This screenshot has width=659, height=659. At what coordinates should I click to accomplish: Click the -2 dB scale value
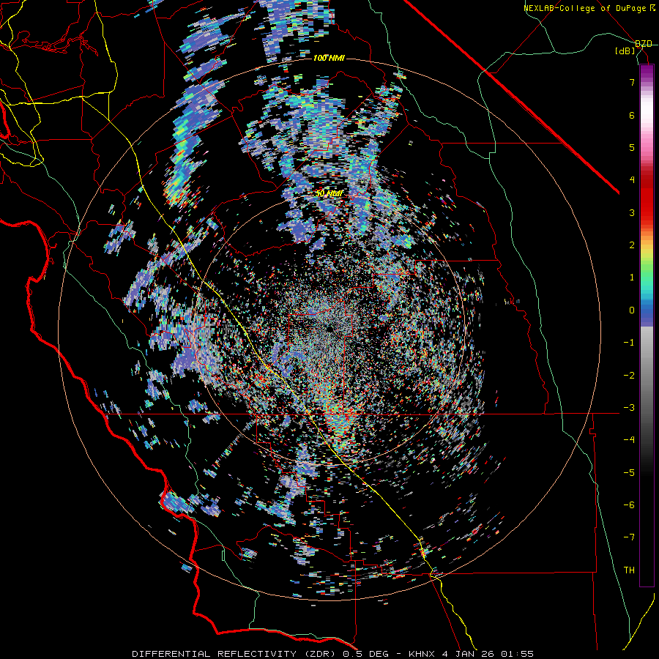point(629,375)
